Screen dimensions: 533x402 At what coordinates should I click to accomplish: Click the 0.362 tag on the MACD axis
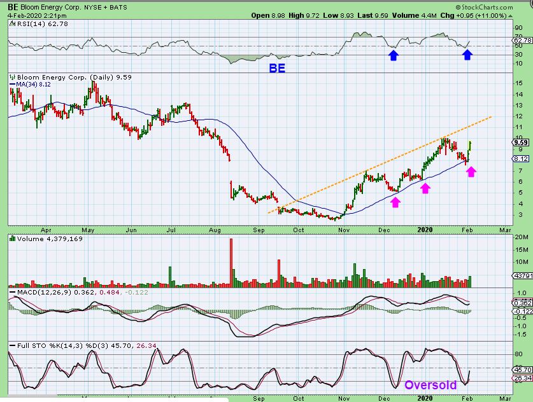pyautogui.click(x=523, y=303)
